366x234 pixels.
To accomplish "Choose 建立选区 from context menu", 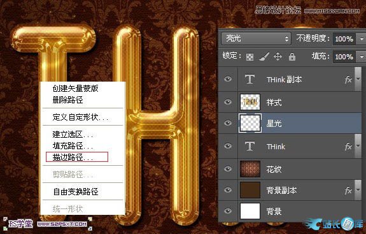I will tap(73, 135).
